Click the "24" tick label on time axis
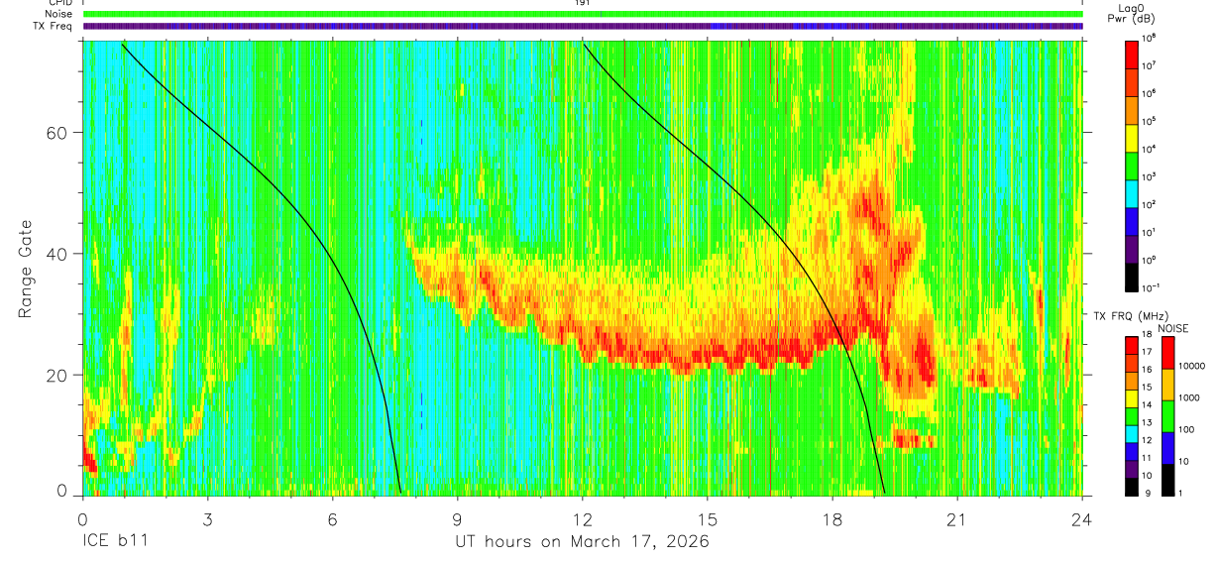1217x562 pixels. point(1082,519)
